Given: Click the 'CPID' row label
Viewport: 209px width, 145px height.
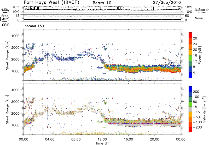Looking at the screenshot, I should pyautogui.click(x=6, y=25).
